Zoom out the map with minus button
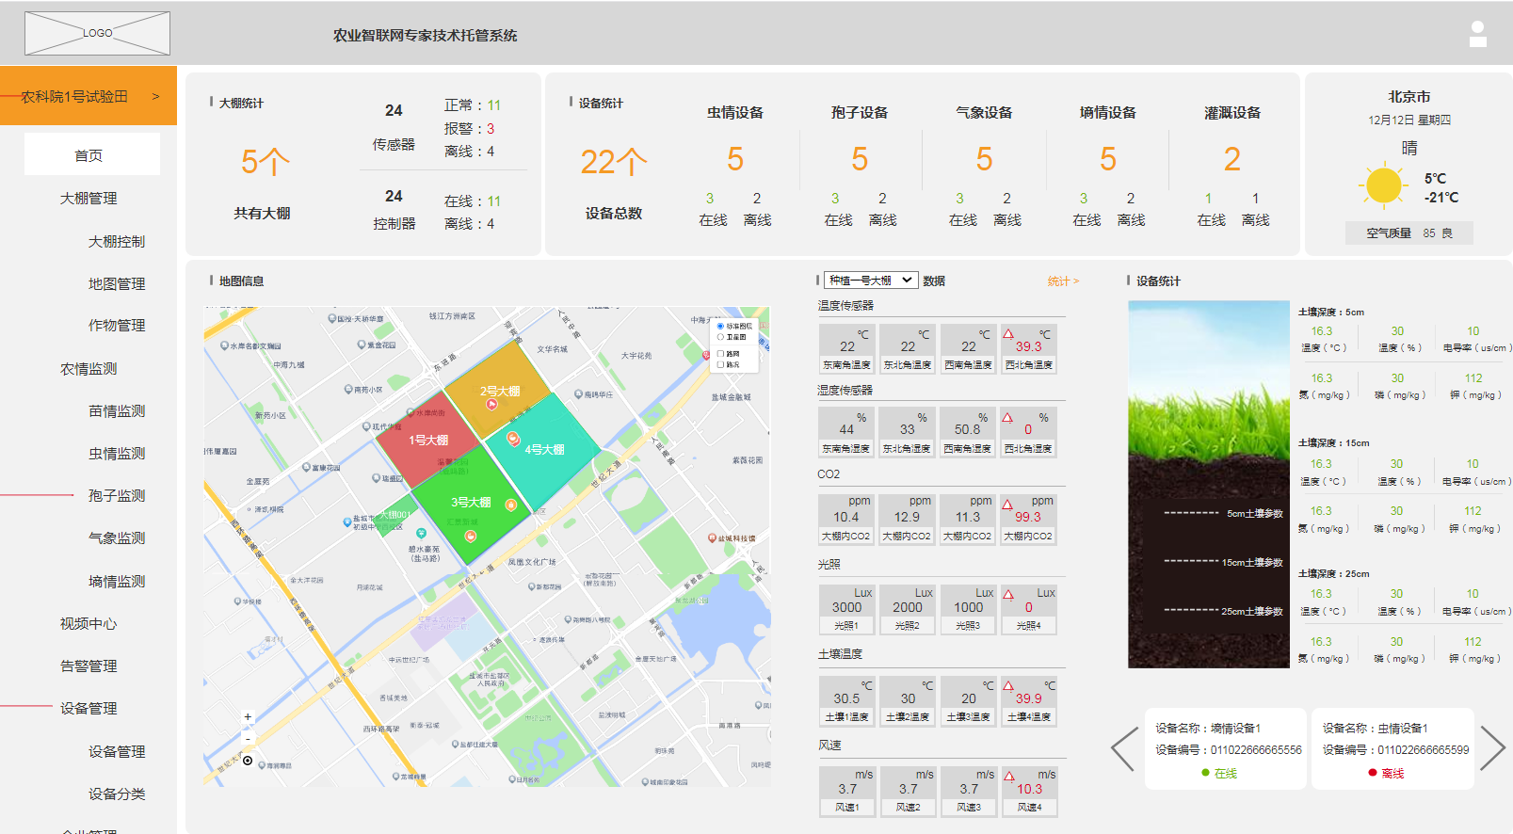Viewport: 1513px width, 834px height. coord(248,738)
